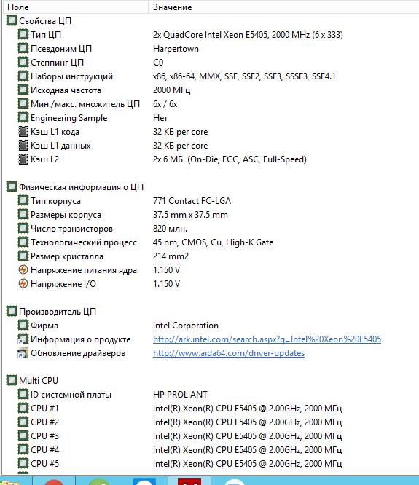Select the Производитель ЦП group row

point(211,312)
